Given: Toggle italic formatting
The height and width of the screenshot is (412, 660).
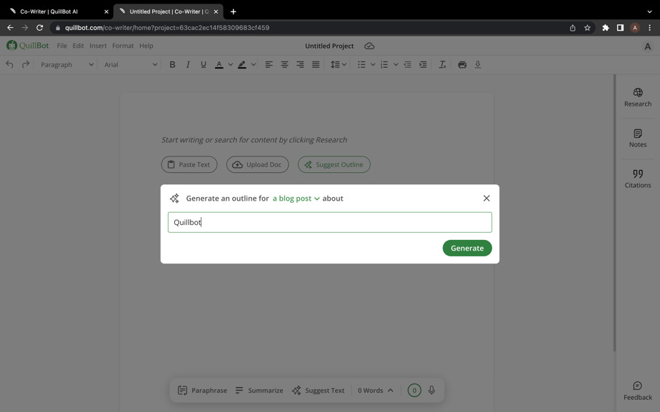Looking at the screenshot, I should click(188, 64).
